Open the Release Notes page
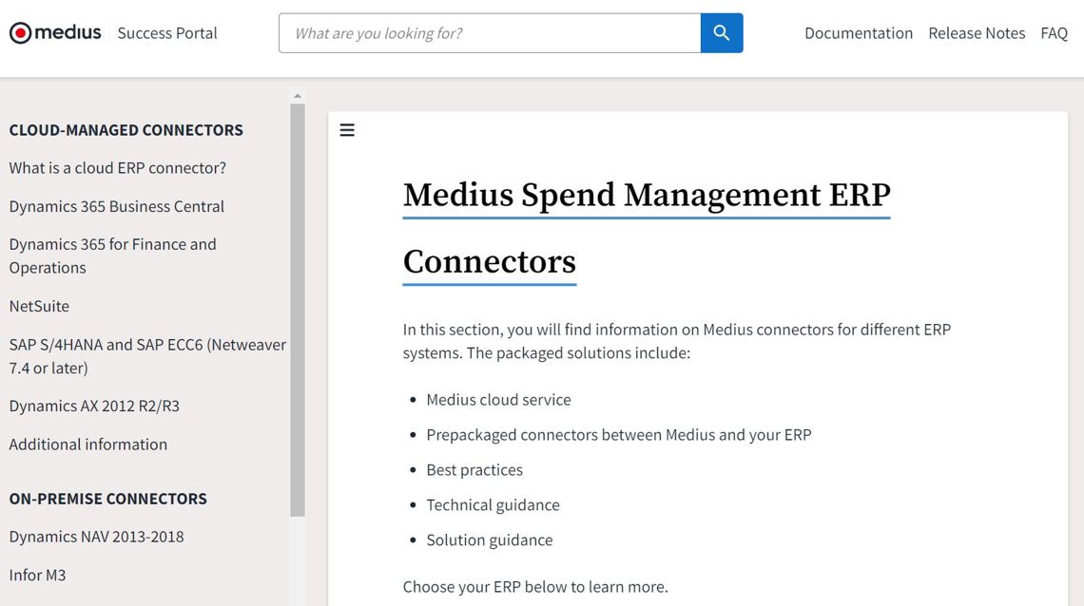Viewport: 1084px width, 606px height. 977,33
